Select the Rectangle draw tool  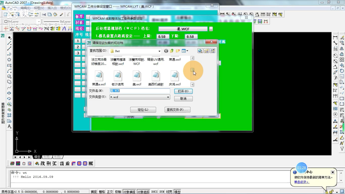coord(9,65)
